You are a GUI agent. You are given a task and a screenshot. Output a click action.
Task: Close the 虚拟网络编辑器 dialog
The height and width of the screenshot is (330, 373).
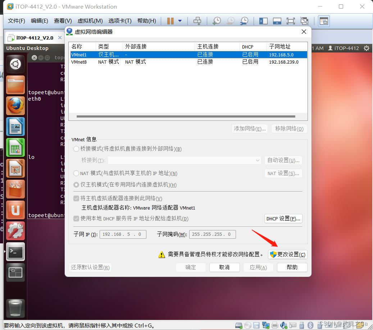coord(304,32)
